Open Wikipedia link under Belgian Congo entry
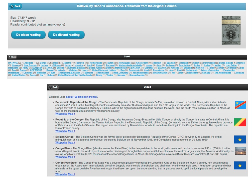This screenshot has width=252, height=179. (x=61, y=143)
